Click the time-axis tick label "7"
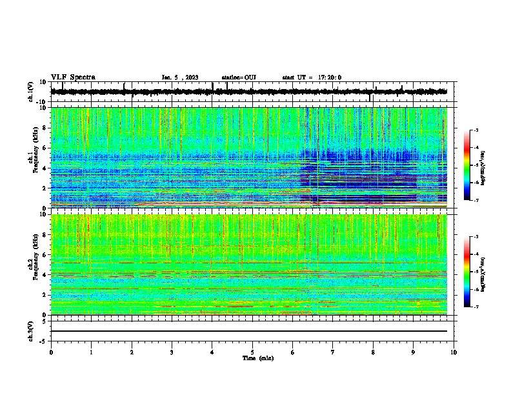This screenshot has width=511, height=395. point(333,352)
